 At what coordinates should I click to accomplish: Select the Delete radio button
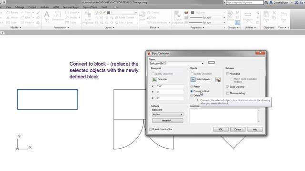[192, 95]
